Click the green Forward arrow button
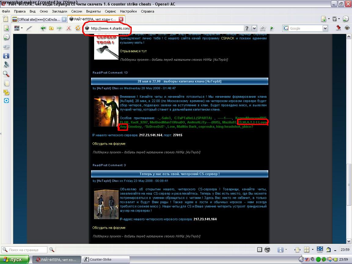Image resolution: width=352 pixels, height=264 pixels. click(59, 28)
